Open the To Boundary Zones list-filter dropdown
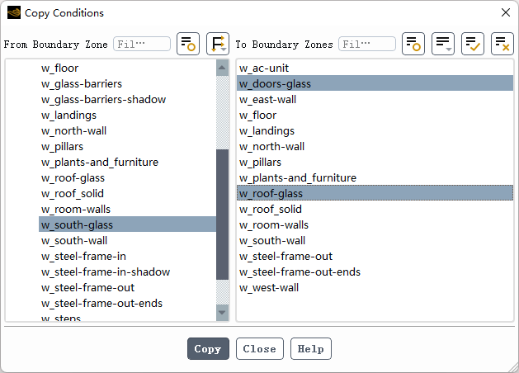 click(x=443, y=44)
